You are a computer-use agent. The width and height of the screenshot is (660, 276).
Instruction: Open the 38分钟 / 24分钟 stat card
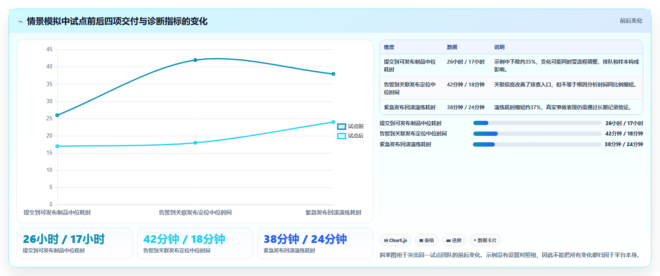(x=315, y=243)
